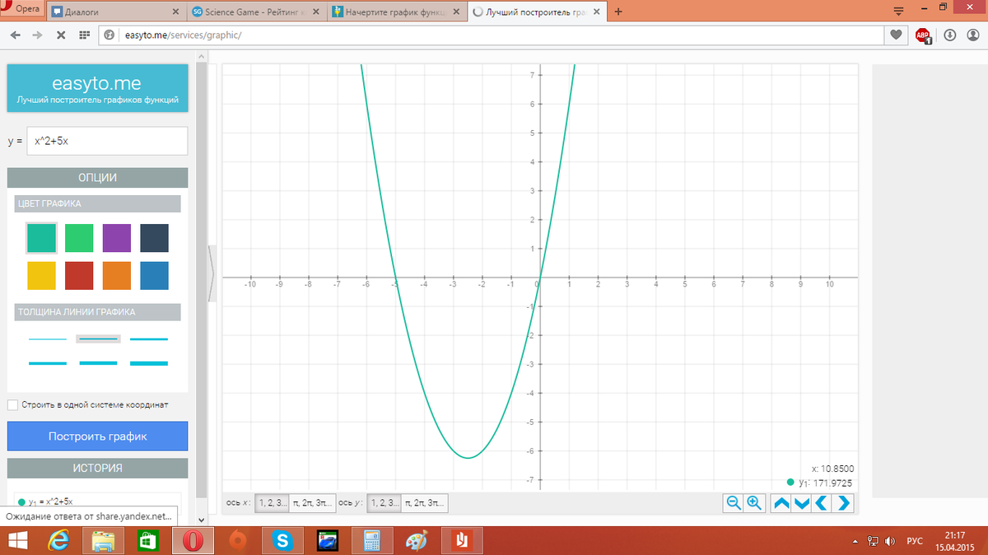Choose the purple graph color
This screenshot has width=988, height=555.
tap(117, 238)
